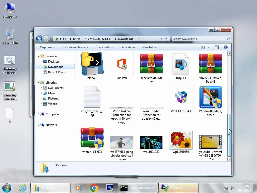Click Users in the address breadcrumb
The height and width of the screenshot is (193, 257).
point(77,39)
